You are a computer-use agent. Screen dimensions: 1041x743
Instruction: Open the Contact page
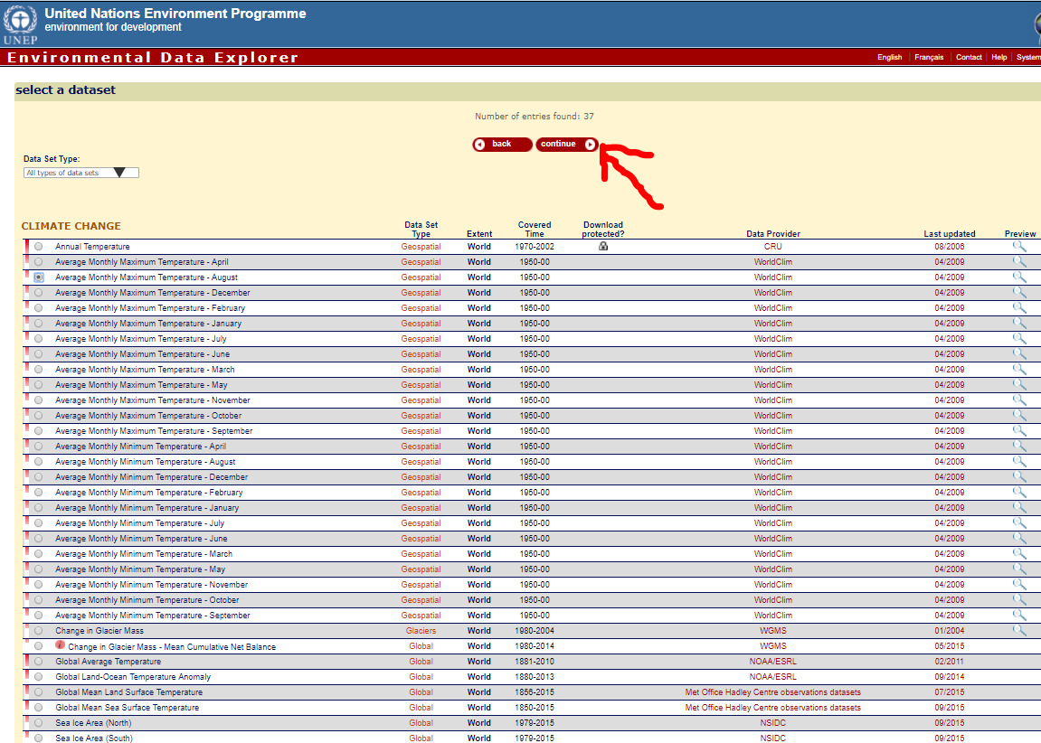969,57
